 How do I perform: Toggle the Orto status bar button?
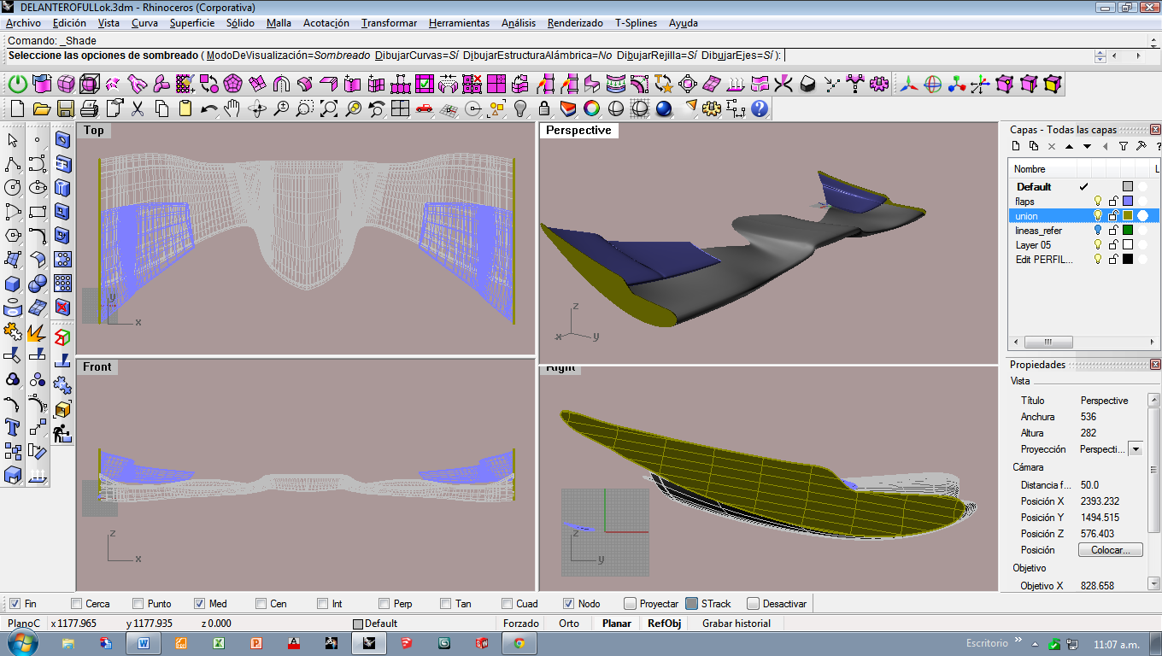(569, 624)
